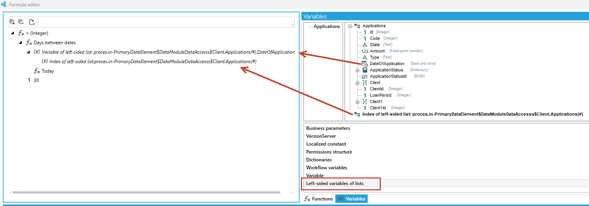Click the Applications list structure icon
The width and height of the screenshot is (589, 206).
357,26
